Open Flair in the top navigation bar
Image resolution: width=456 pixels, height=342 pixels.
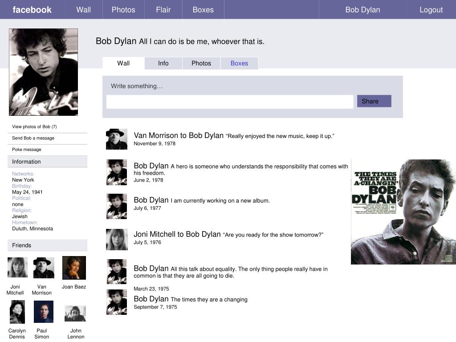163,10
